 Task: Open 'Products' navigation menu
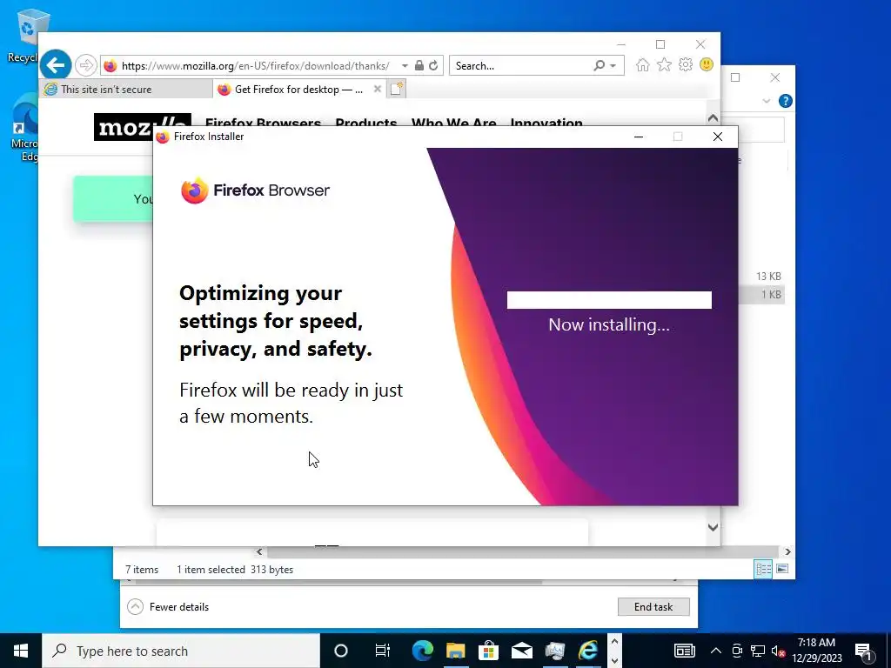[x=366, y=124]
